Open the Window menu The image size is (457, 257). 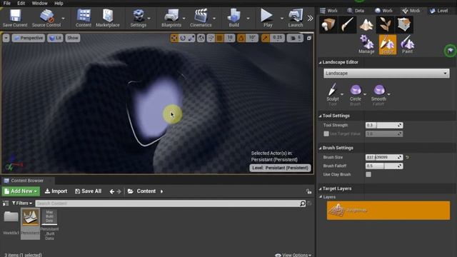point(40,3)
